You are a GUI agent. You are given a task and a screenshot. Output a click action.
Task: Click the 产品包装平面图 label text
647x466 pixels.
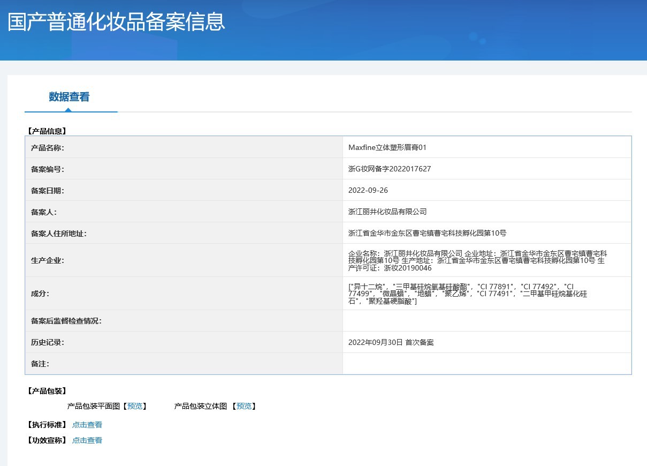coord(94,406)
